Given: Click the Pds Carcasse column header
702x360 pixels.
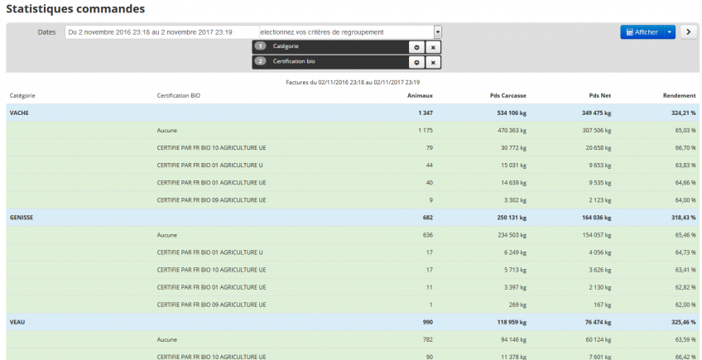Looking at the screenshot, I should [508, 95].
